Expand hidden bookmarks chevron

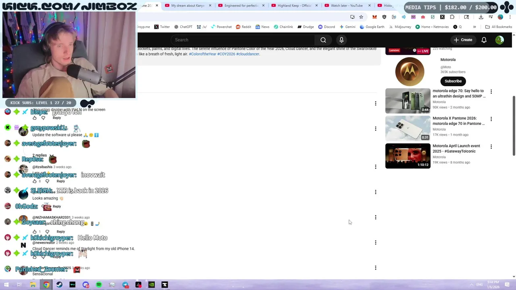474,27
